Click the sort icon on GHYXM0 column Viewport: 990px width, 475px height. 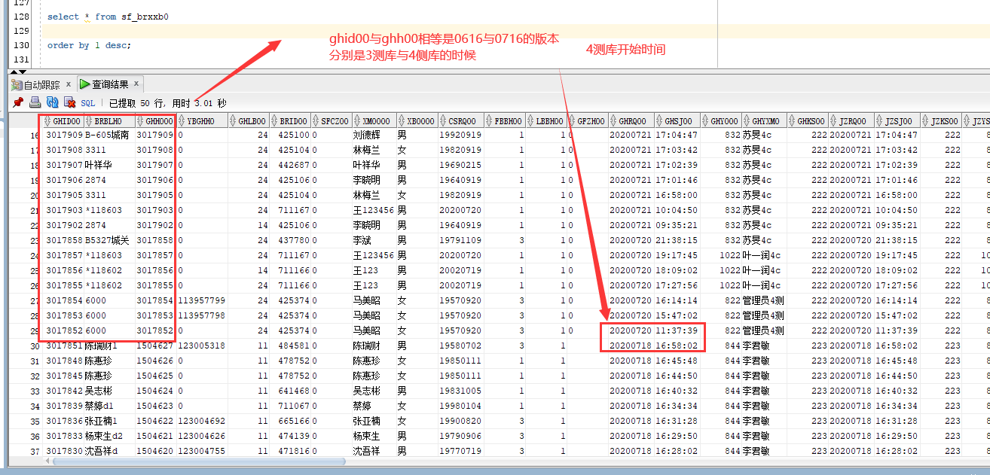(747, 120)
